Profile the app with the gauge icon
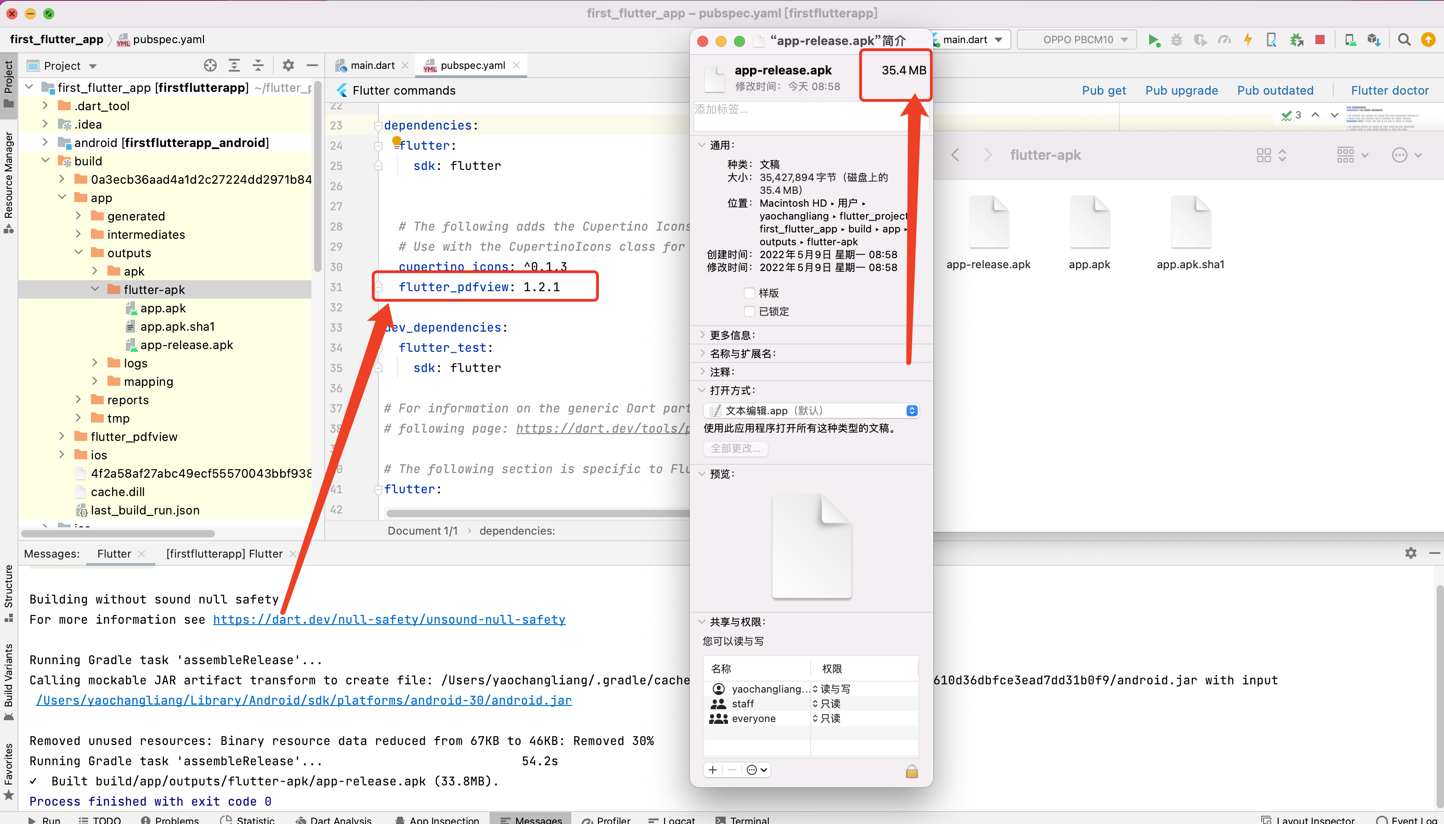The height and width of the screenshot is (824, 1444). tap(1225, 40)
